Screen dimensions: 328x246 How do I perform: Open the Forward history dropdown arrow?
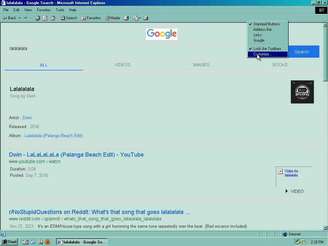[x=31, y=18]
